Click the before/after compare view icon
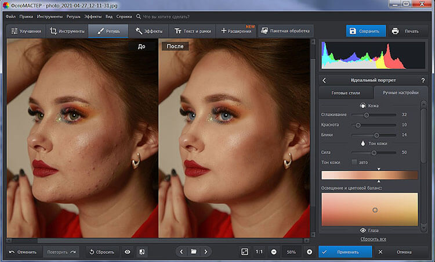The width and height of the screenshot is (435, 262). click(x=142, y=252)
